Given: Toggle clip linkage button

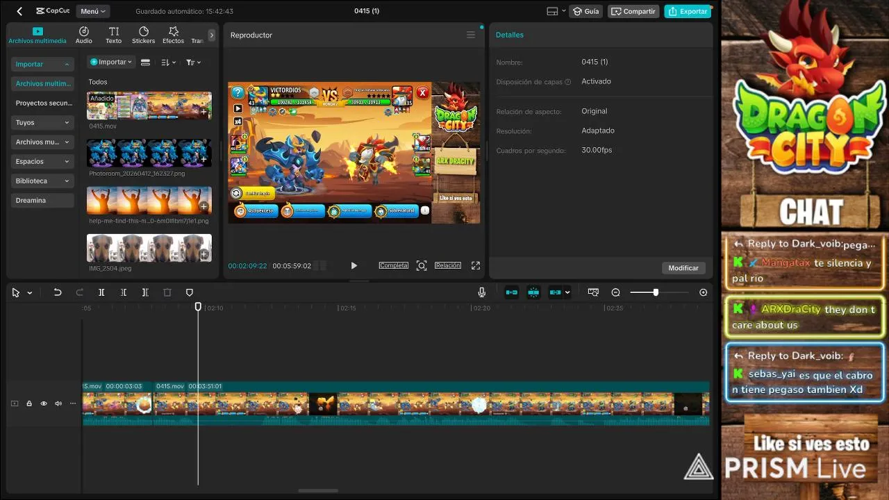Looking at the screenshot, I should [555, 292].
